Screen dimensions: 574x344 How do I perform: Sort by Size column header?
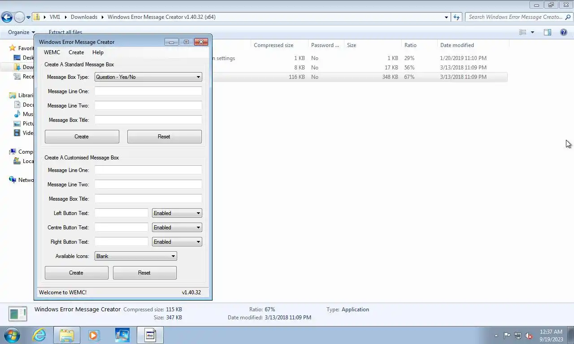pyautogui.click(x=373, y=45)
